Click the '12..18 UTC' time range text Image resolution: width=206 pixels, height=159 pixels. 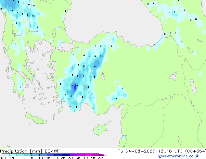[x=170, y=151]
